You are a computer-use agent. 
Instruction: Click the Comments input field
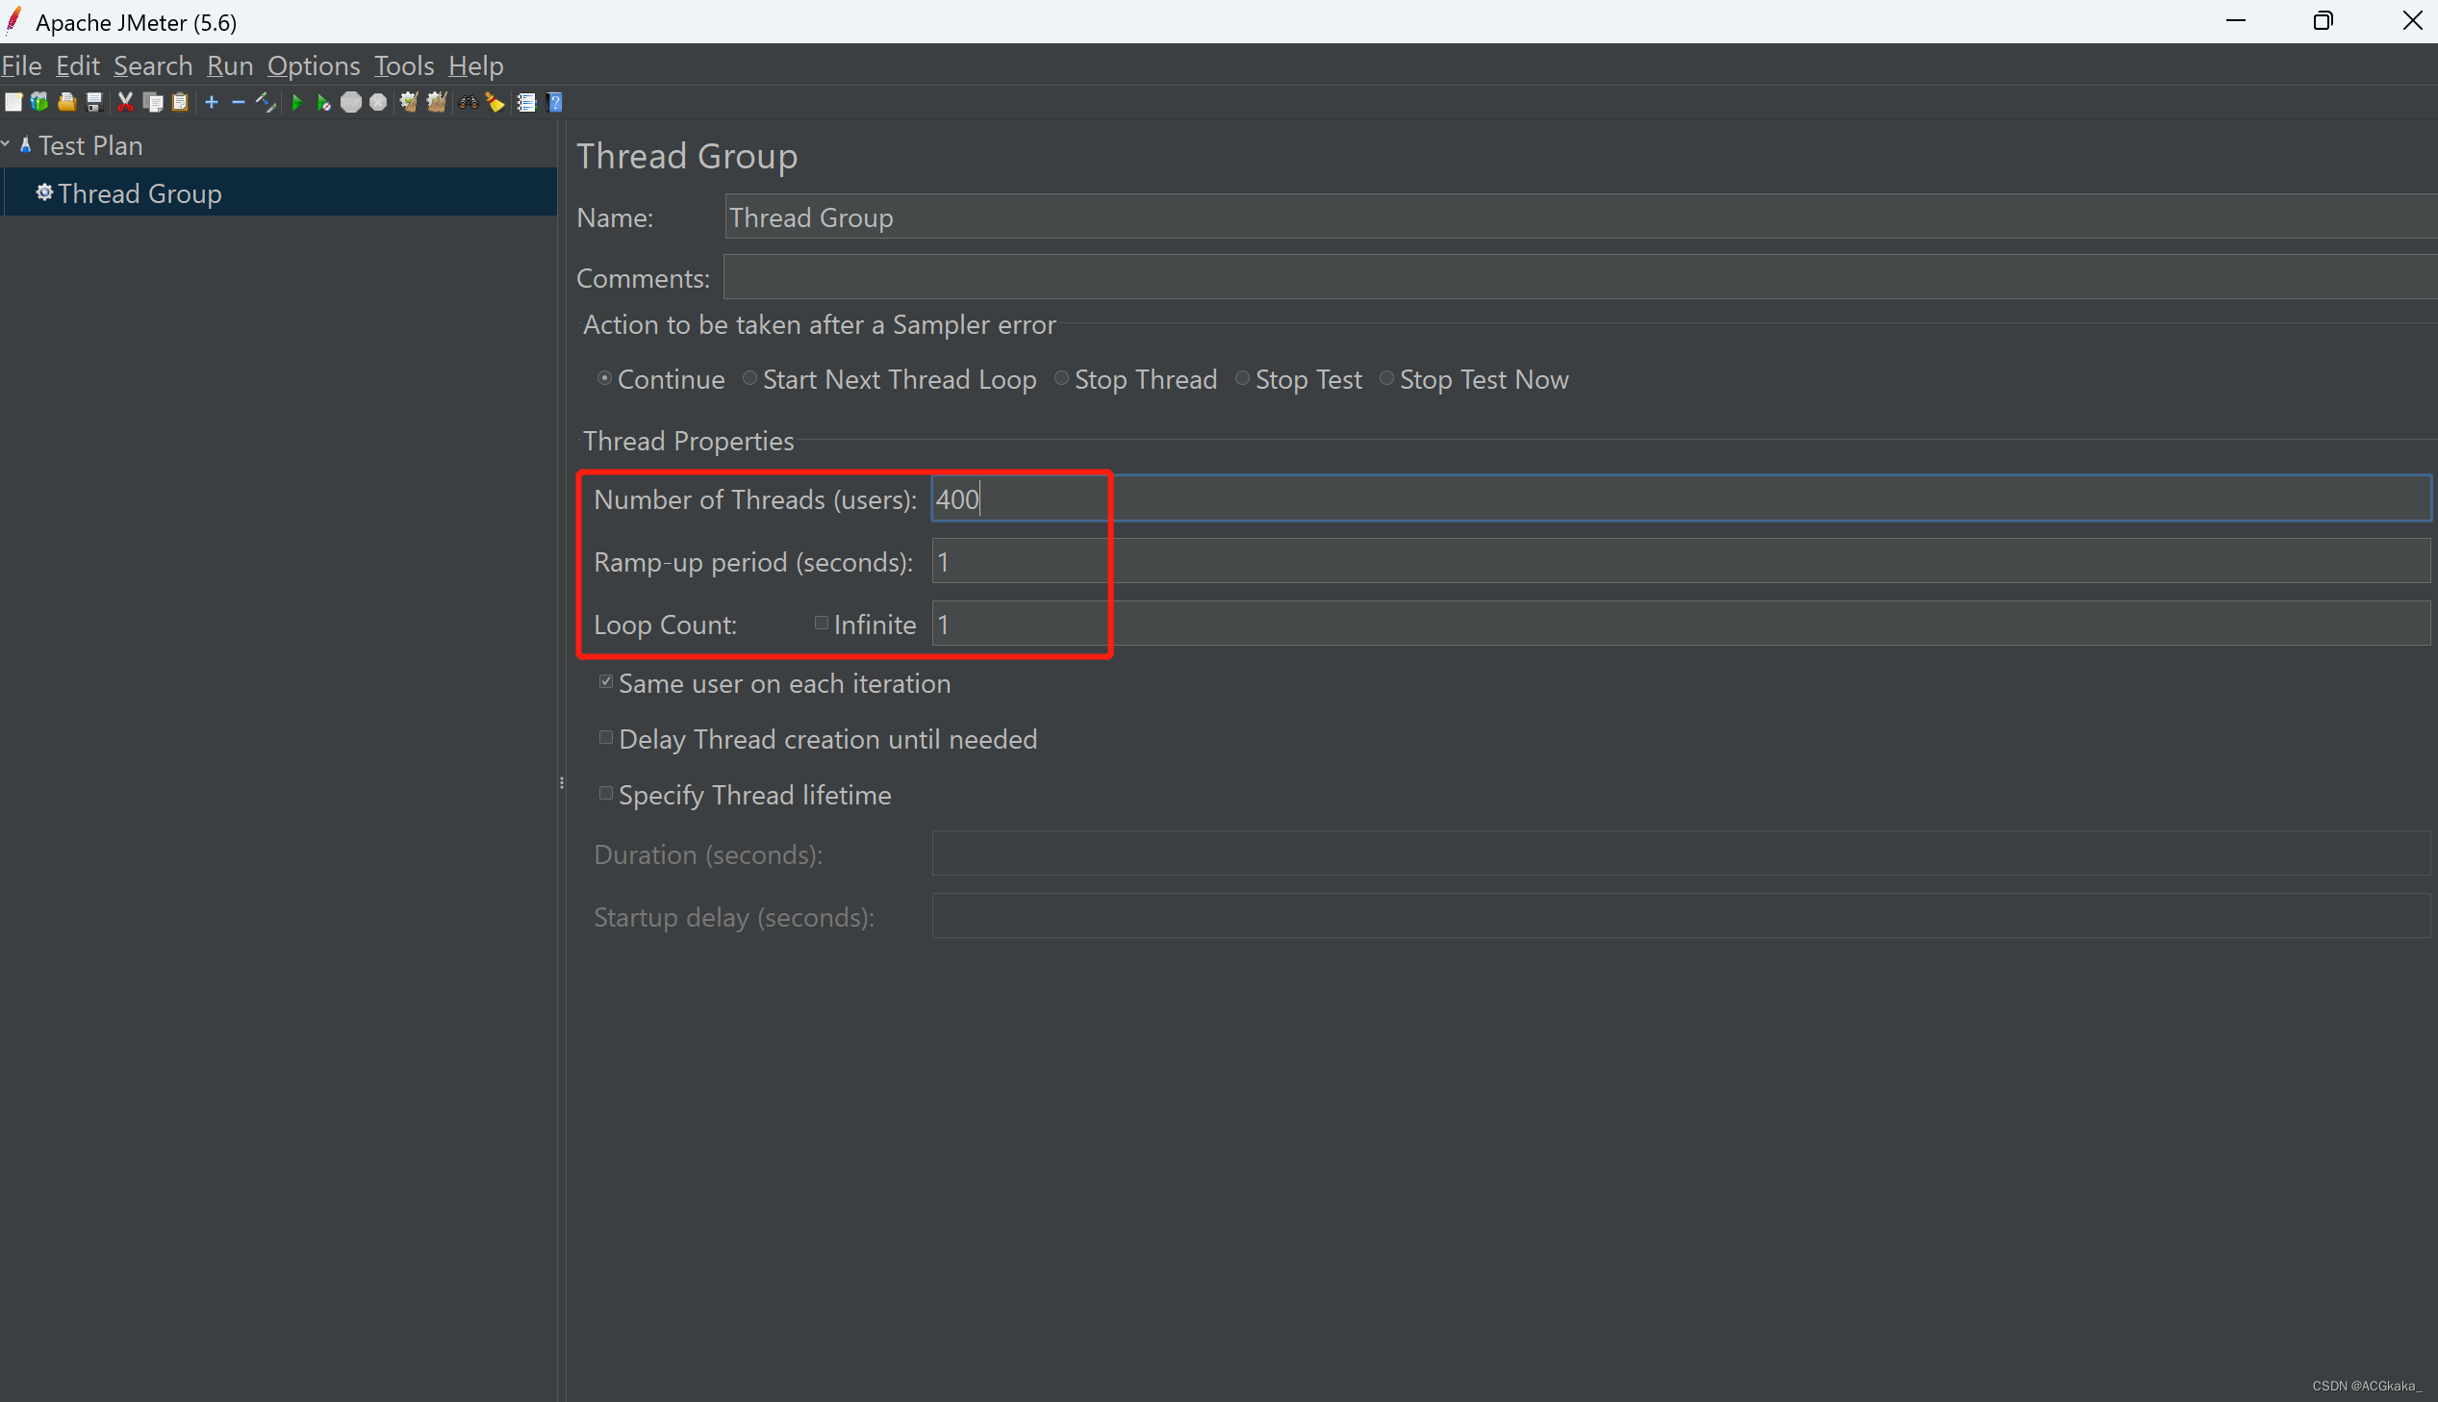[x=1581, y=277]
